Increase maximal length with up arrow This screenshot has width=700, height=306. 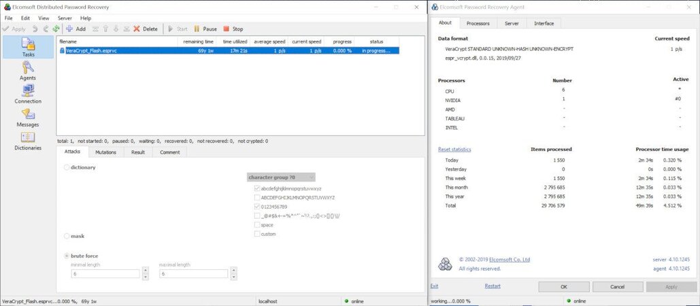pos(233,271)
